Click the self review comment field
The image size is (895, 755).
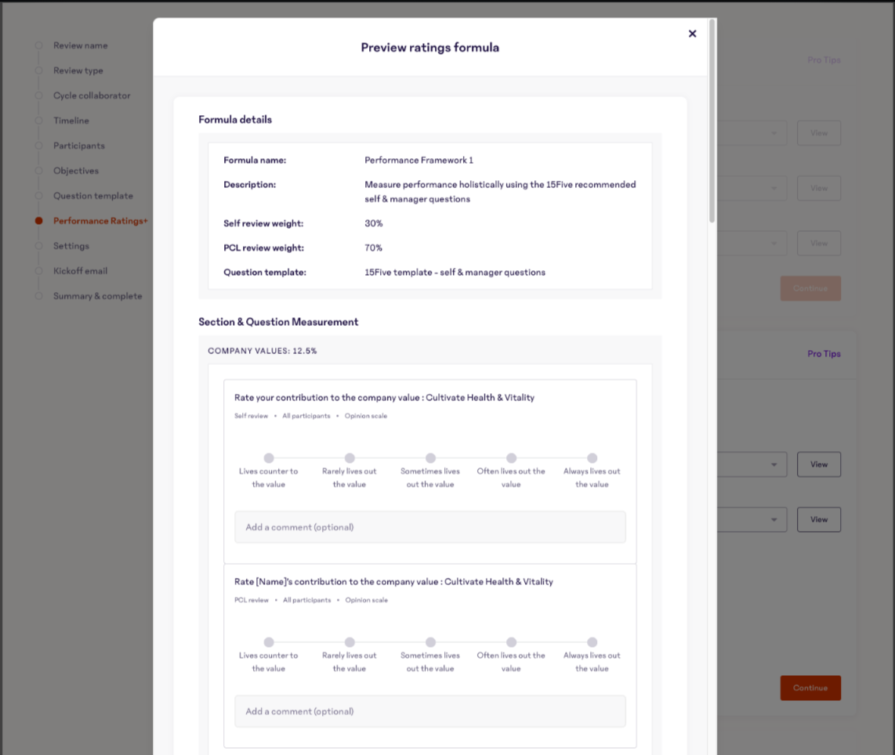pyautogui.click(x=429, y=527)
